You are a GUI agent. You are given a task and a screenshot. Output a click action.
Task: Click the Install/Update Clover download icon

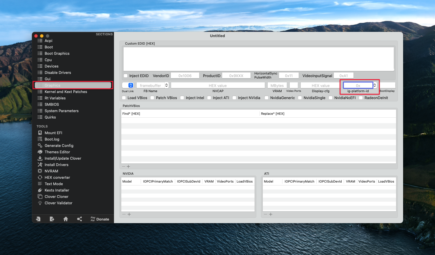tap(40, 158)
